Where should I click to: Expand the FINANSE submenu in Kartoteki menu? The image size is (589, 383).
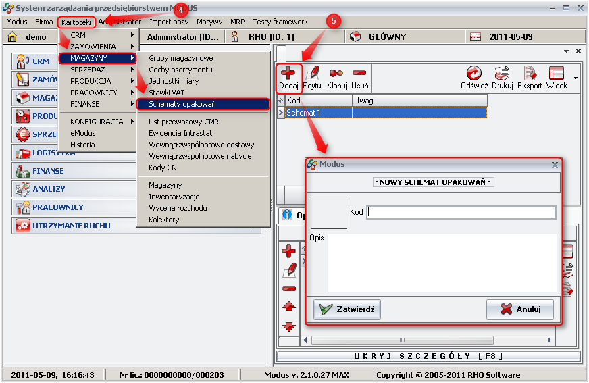[99, 104]
